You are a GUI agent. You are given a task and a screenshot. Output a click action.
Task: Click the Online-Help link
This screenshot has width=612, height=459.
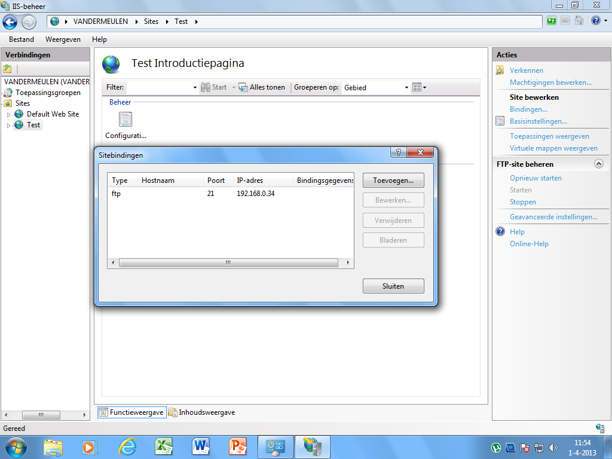tap(529, 244)
